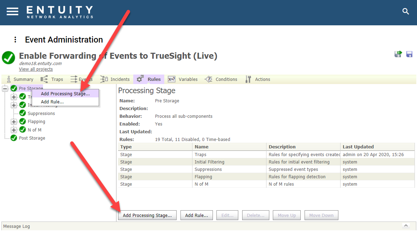Open the View all projects link
This screenshot has height=231, width=417.
point(36,69)
